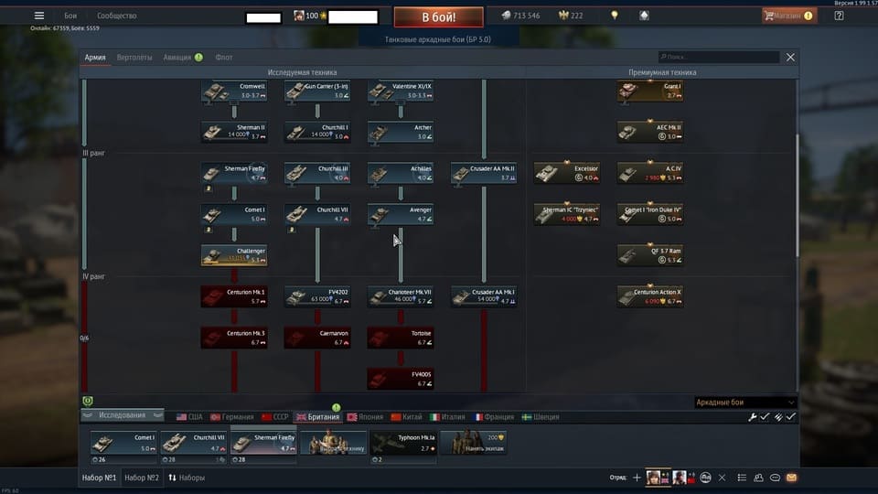Image resolution: width=878 pixels, height=494 pixels.
Task: Select the Challenger tank in research tree
Action: 234,255
